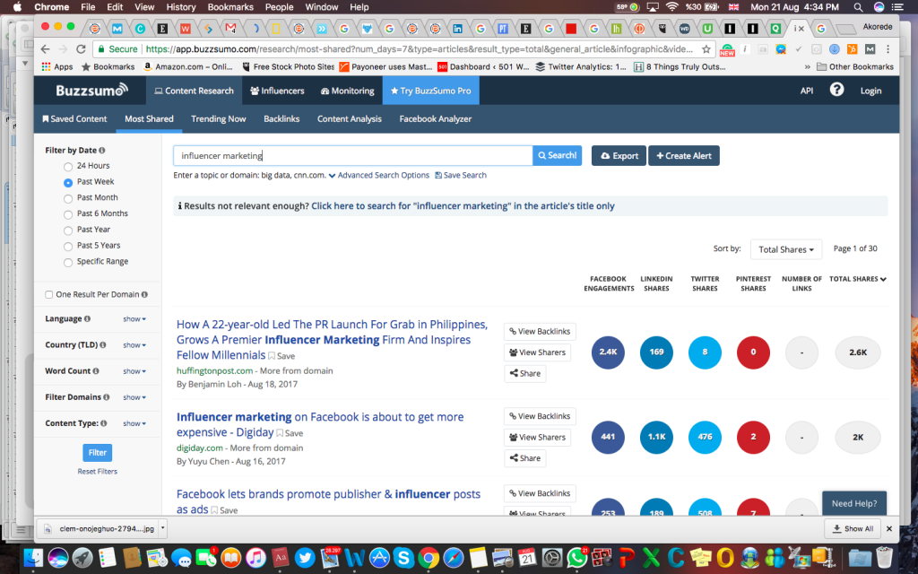Go back with the browser arrow
918x574 pixels.
pyautogui.click(x=46, y=49)
